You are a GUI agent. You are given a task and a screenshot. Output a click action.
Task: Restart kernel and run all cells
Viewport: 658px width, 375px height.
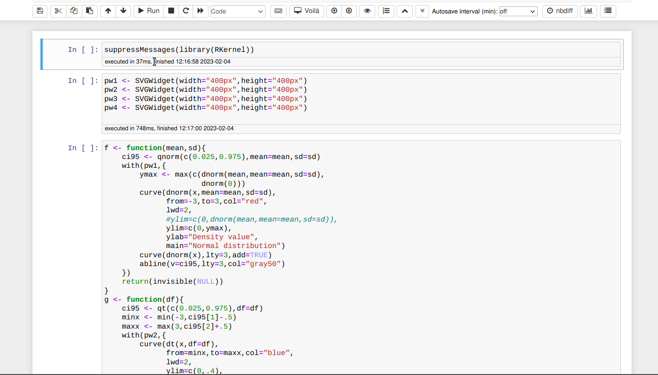click(x=201, y=11)
